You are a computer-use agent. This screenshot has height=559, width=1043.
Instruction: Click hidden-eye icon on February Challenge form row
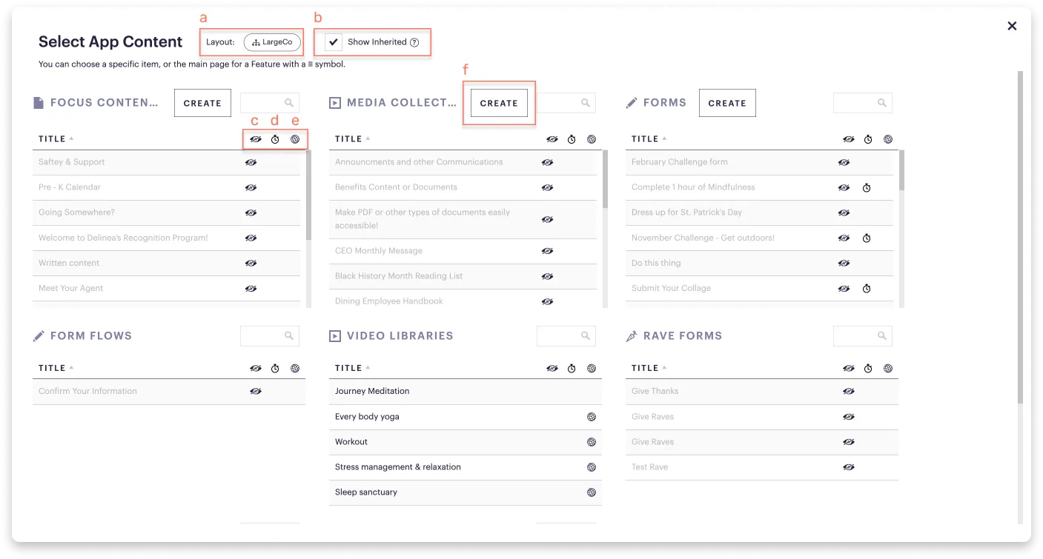844,162
